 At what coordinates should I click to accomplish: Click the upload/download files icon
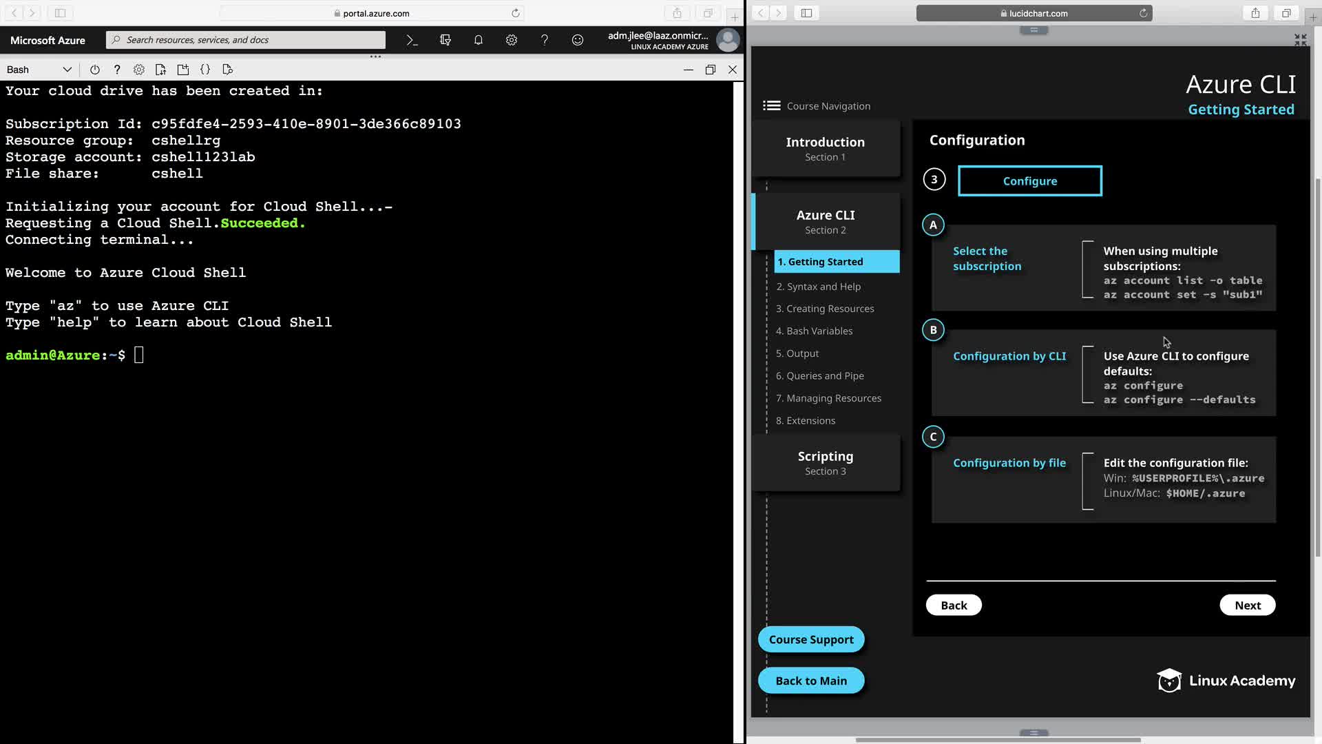160,70
